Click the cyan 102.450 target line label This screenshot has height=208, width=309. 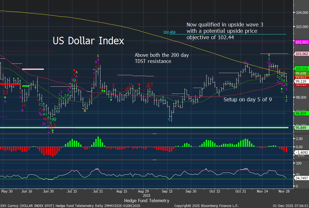click(169, 32)
